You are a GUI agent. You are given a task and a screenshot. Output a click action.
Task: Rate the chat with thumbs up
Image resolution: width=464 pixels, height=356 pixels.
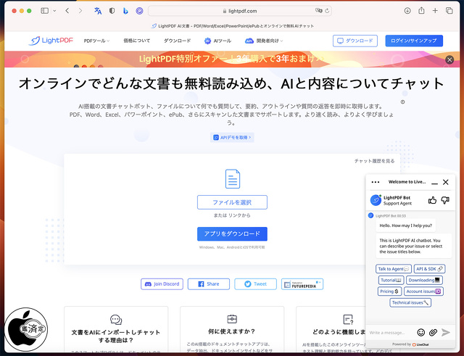(432, 200)
